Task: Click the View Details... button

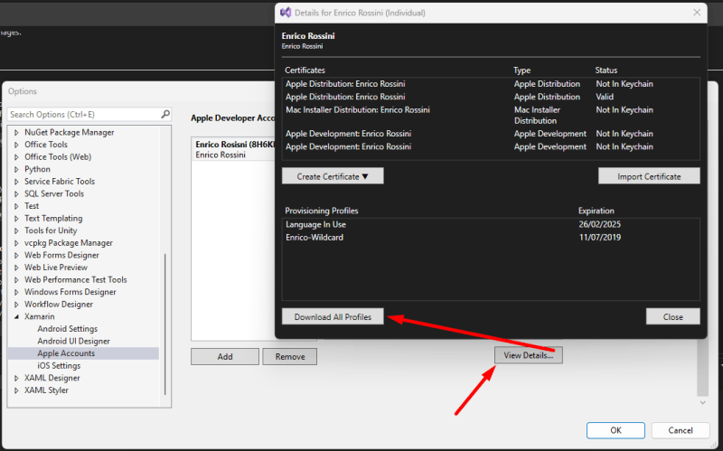Action: pos(529,355)
